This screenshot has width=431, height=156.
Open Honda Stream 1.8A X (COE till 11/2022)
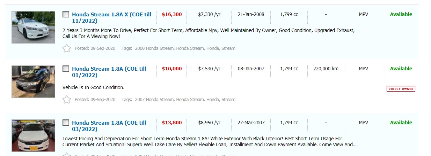(111, 17)
